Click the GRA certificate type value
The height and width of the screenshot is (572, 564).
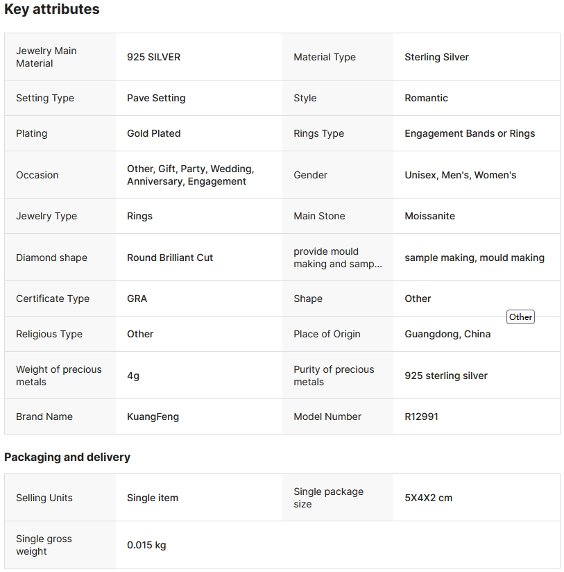(x=137, y=298)
